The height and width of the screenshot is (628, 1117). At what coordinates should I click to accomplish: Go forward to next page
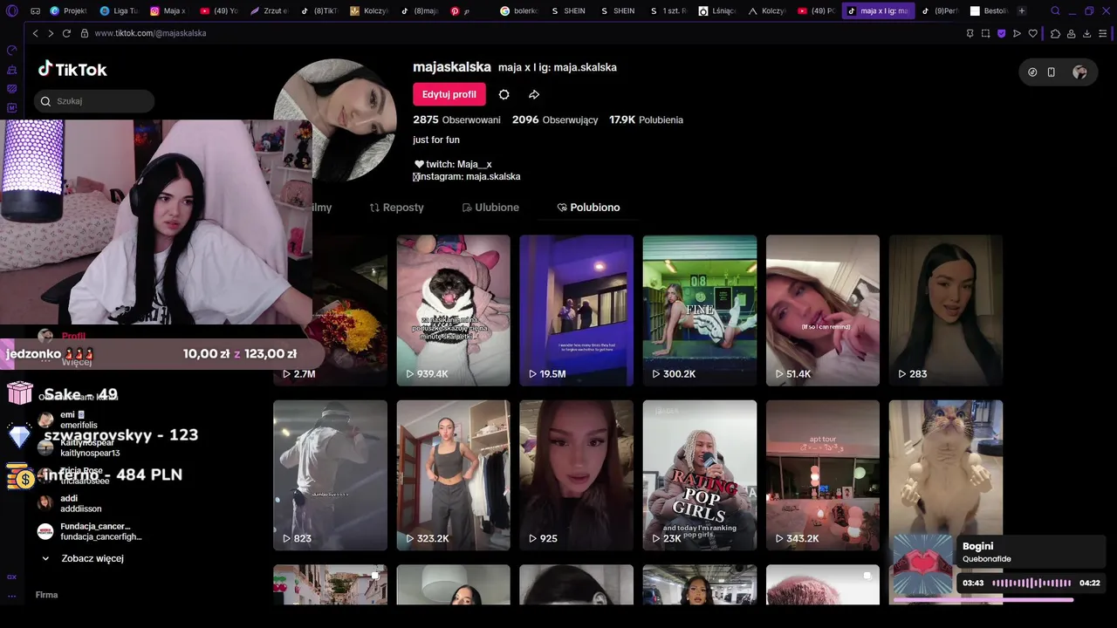point(51,33)
